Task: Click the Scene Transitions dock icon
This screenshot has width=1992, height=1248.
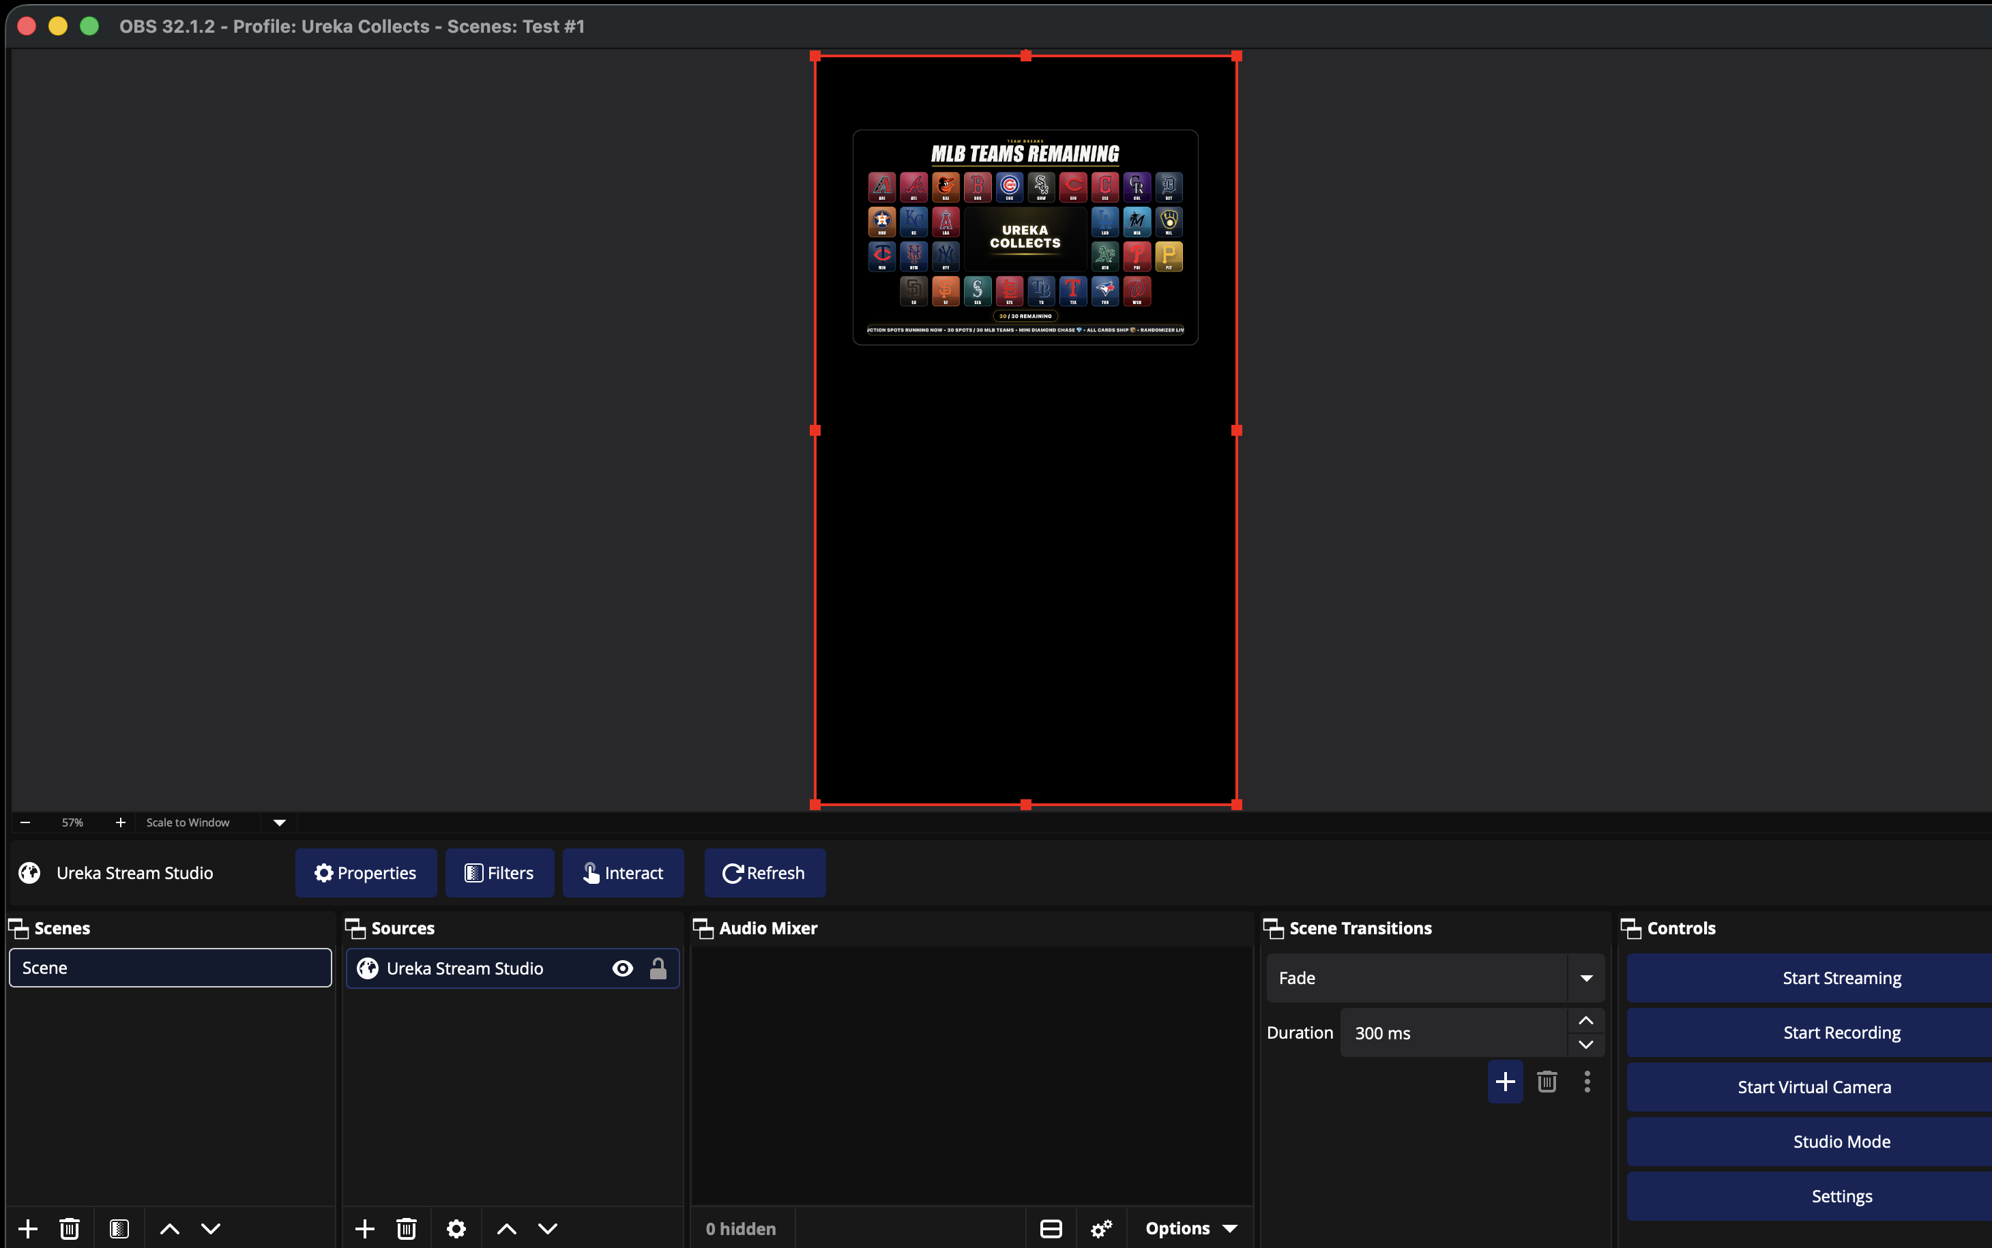Action: point(1274,929)
